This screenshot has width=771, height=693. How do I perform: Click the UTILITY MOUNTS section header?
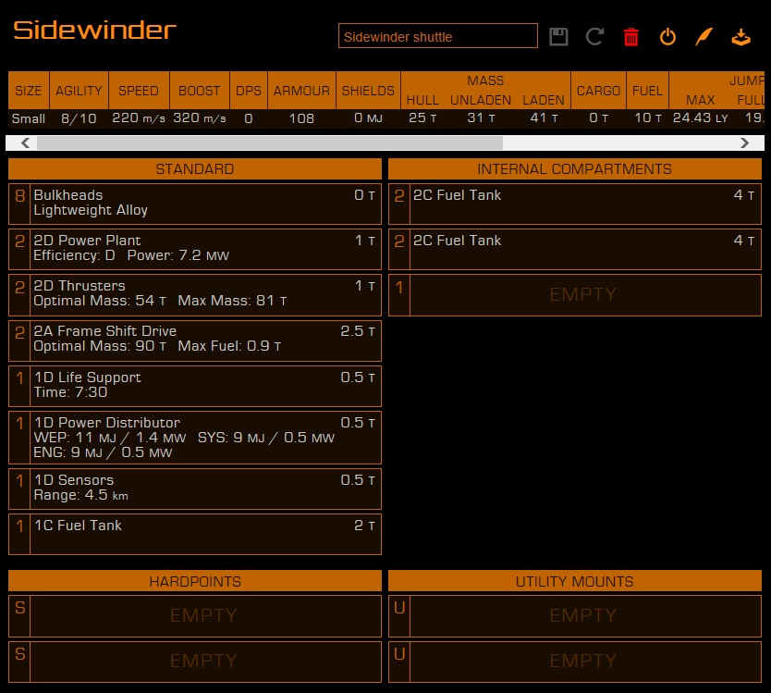[x=575, y=581]
